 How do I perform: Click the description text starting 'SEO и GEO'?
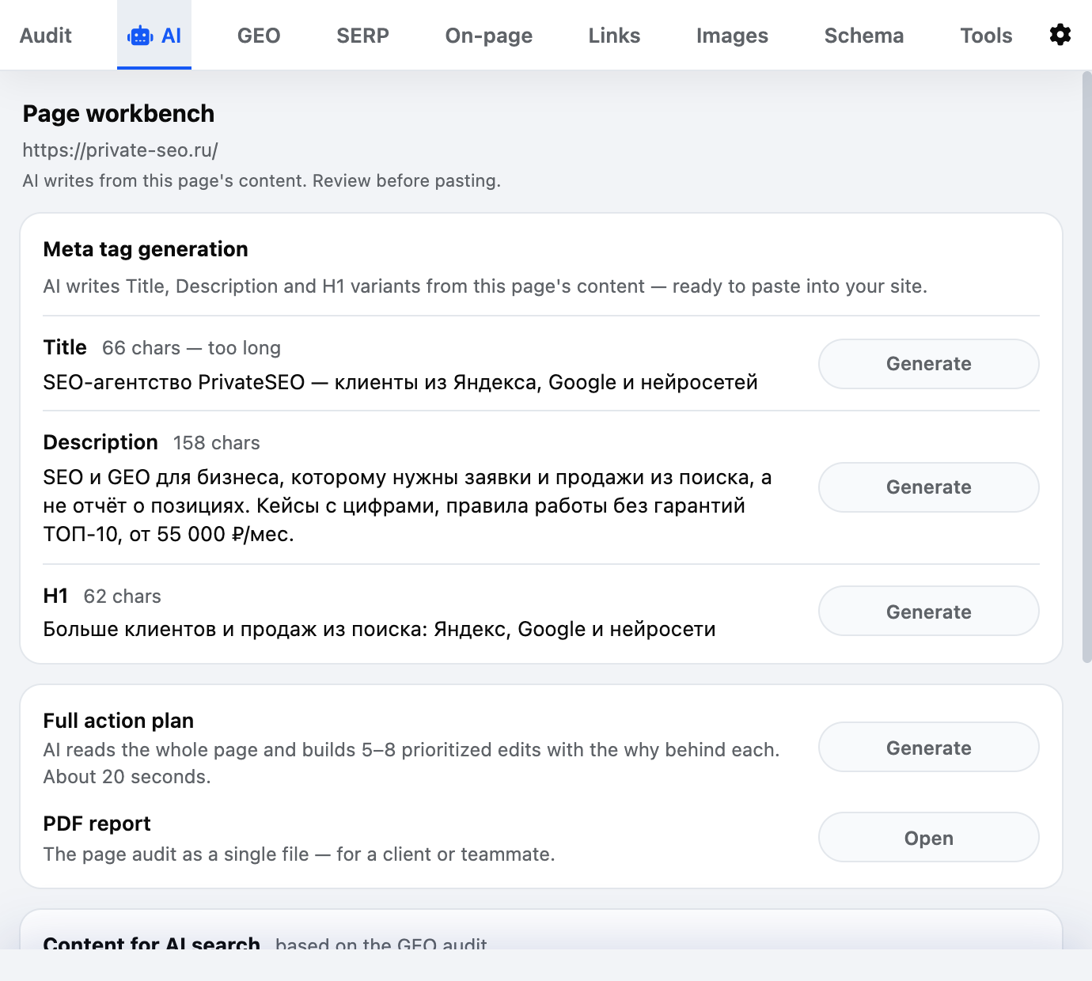pyautogui.click(x=408, y=506)
